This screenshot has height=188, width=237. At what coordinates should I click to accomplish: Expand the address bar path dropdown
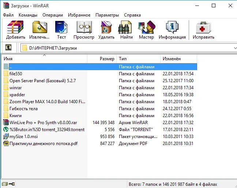235,48
